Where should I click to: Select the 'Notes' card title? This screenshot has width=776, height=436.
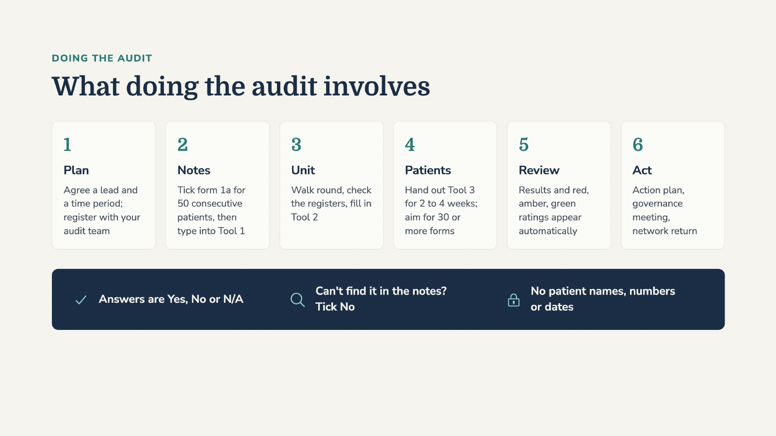tap(194, 171)
